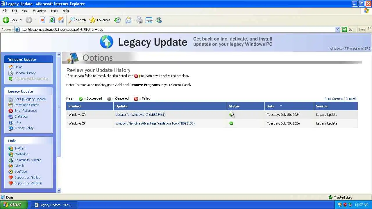Screen dimensions: 372x209
Task: Click the Home house icon in the IE toolbar
Action: point(61,20)
